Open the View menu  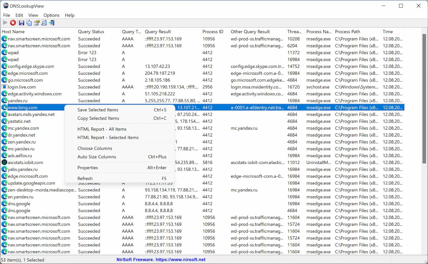tap(33, 15)
